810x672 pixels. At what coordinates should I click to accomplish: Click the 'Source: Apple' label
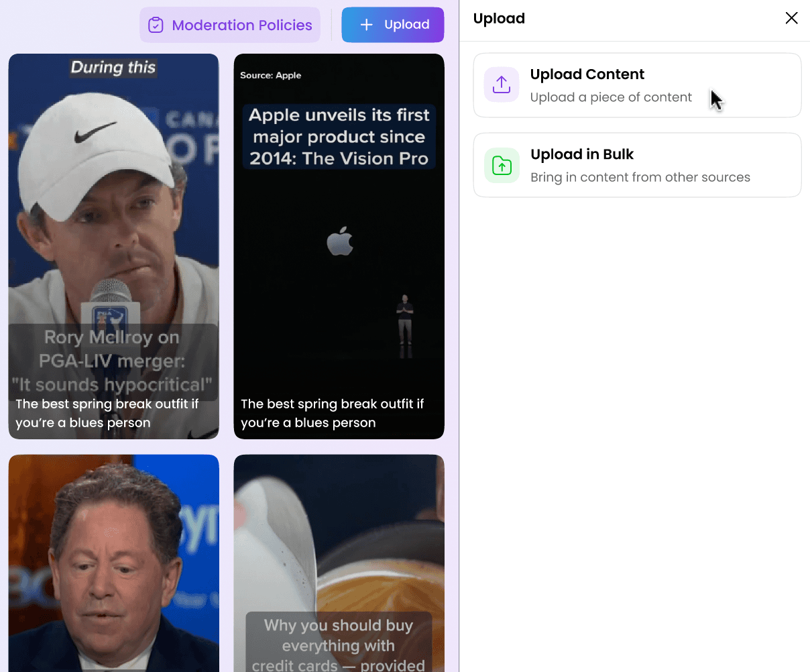click(271, 75)
